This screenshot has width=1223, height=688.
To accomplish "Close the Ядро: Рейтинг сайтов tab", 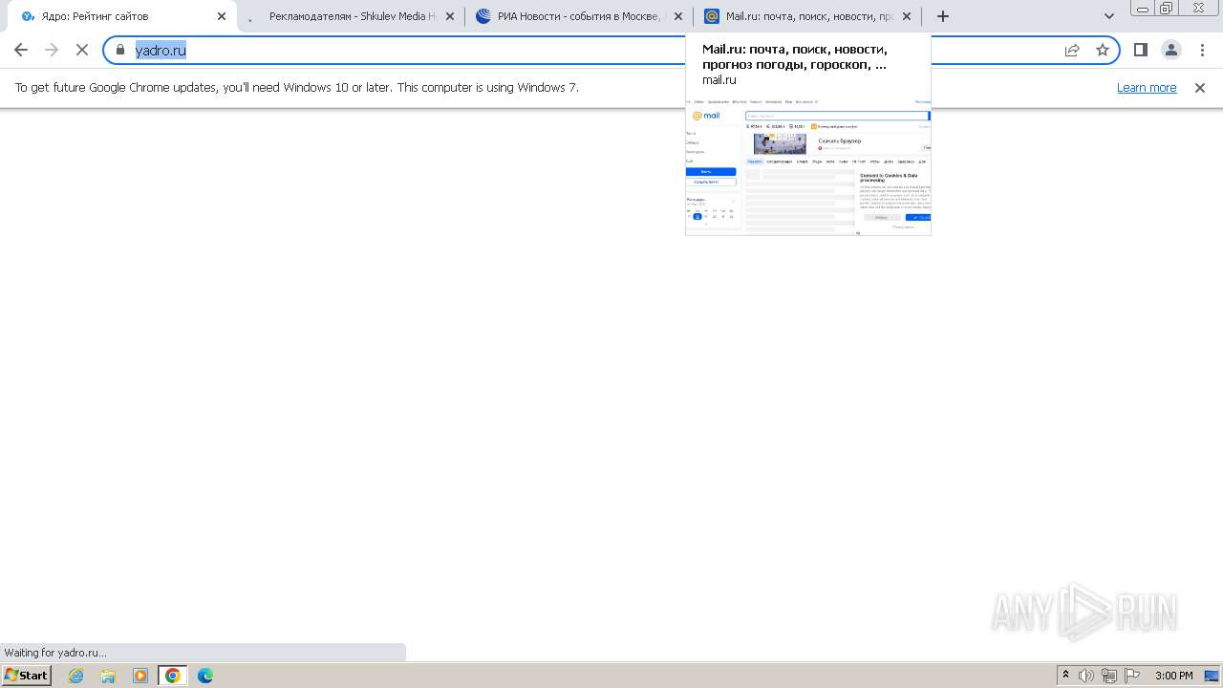I will tap(222, 16).
